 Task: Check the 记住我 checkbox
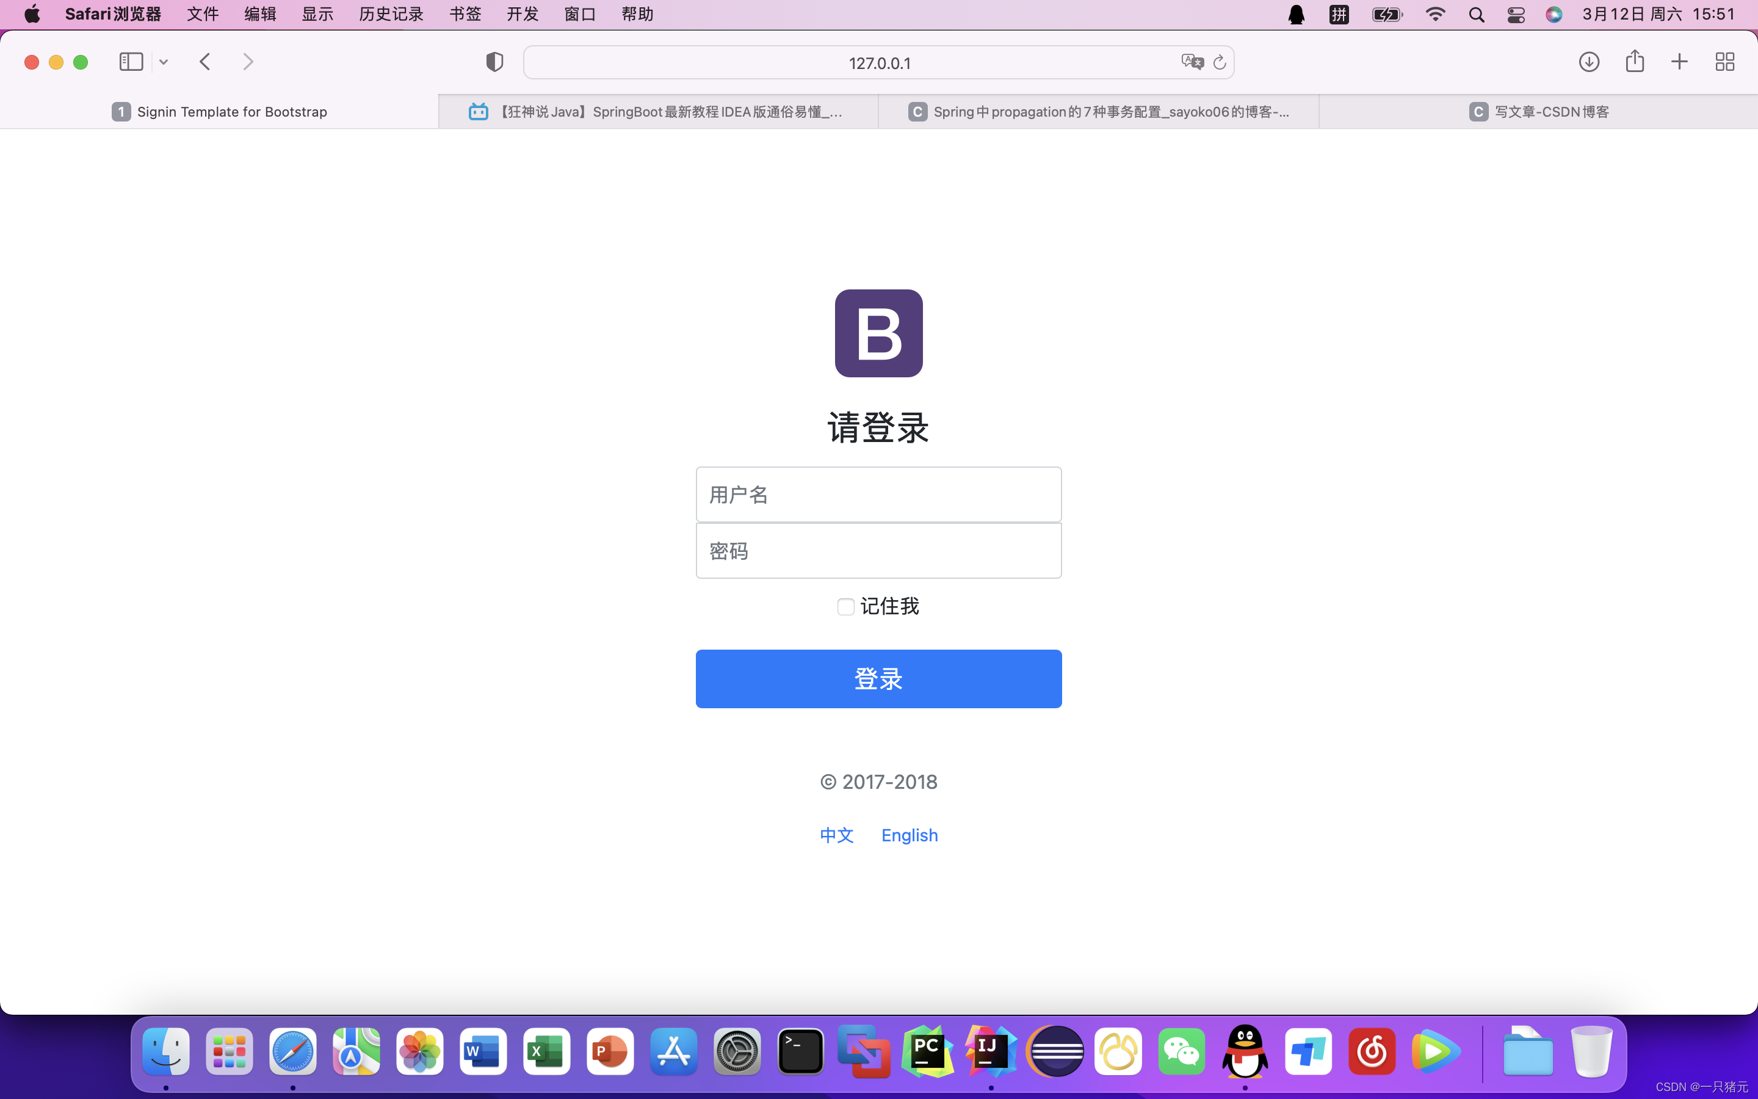(845, 607)
